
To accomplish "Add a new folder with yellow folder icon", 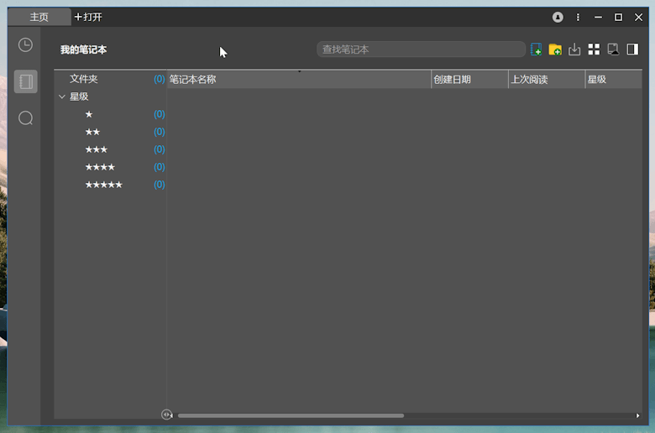I will [x=555, y=50].
